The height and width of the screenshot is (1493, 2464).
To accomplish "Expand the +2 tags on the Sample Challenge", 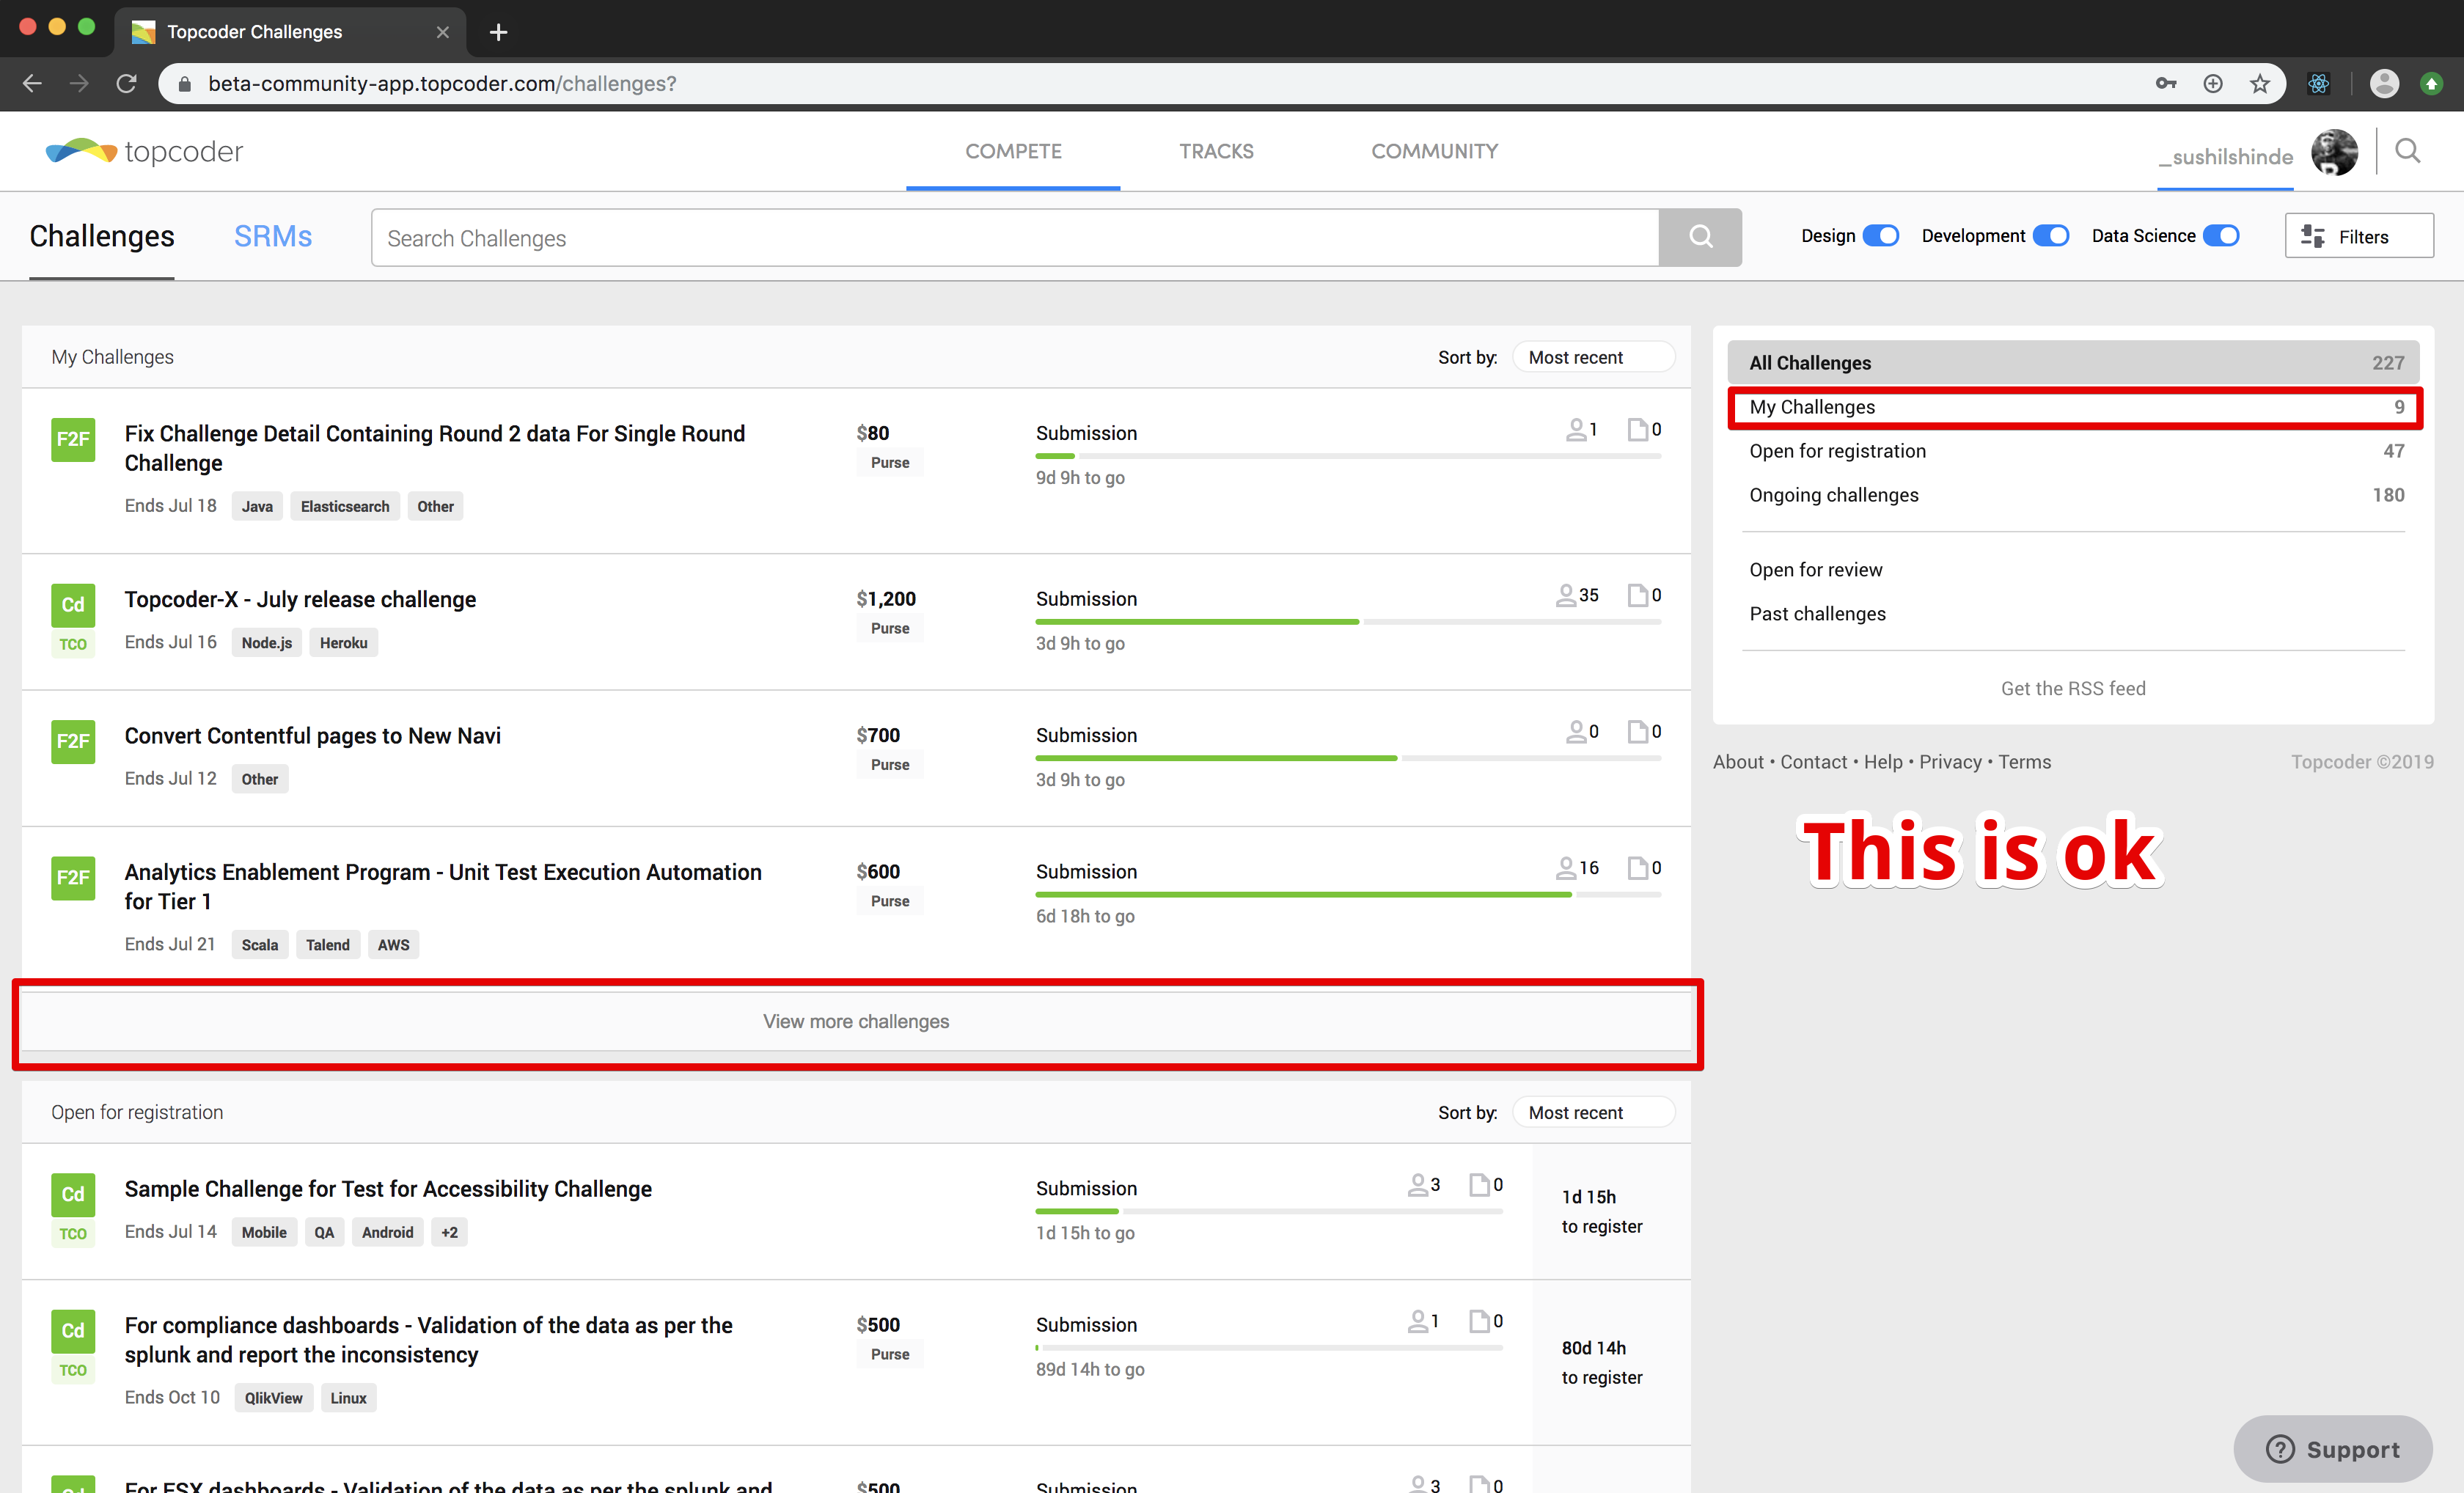I will 449,1232.
